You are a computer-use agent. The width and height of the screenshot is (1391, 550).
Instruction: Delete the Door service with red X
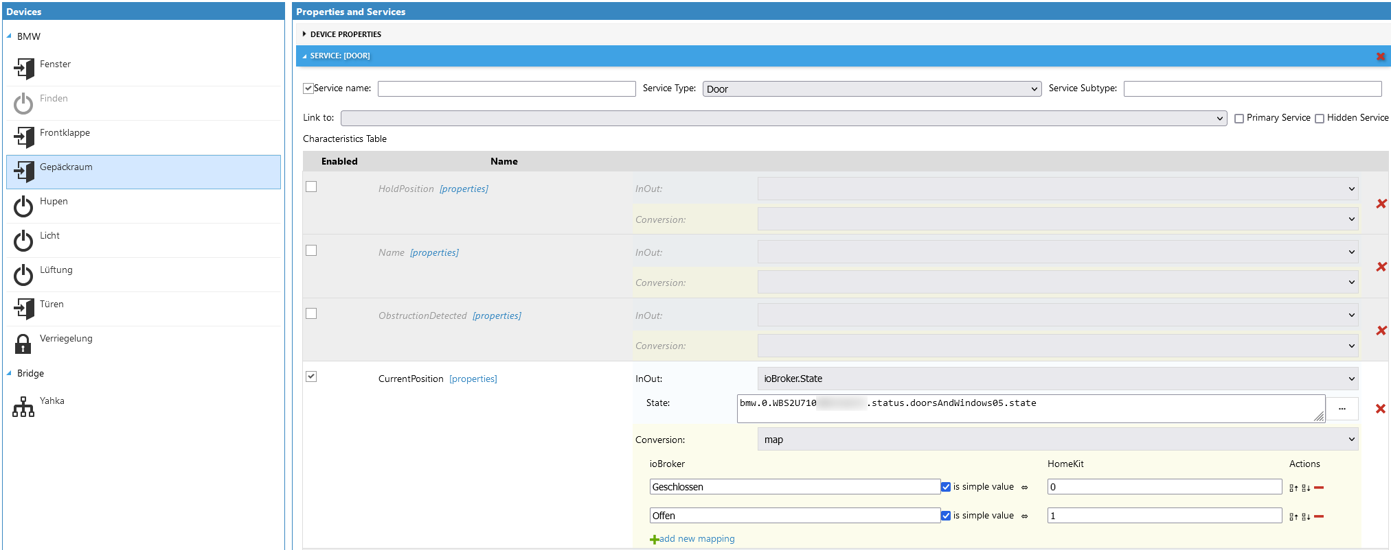[x=1380, y=56]
